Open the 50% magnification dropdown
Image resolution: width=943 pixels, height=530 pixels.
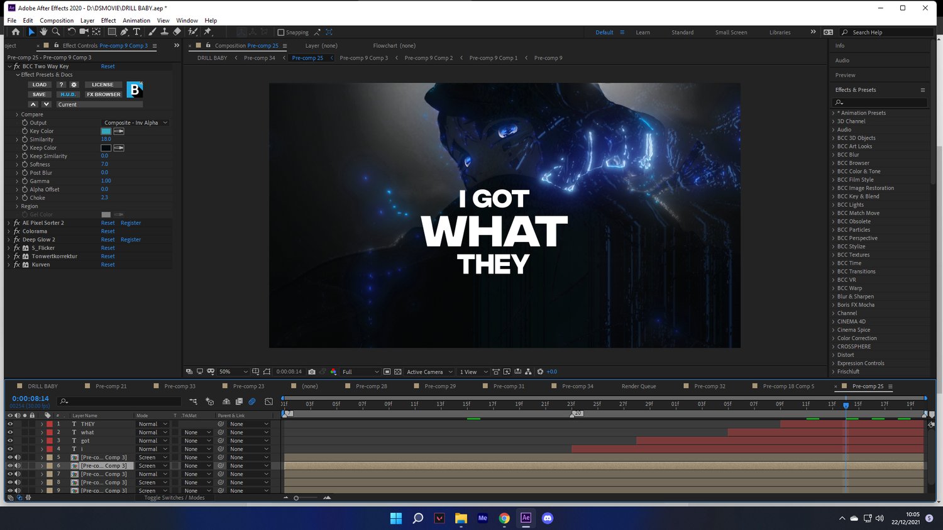pos(233,372)
